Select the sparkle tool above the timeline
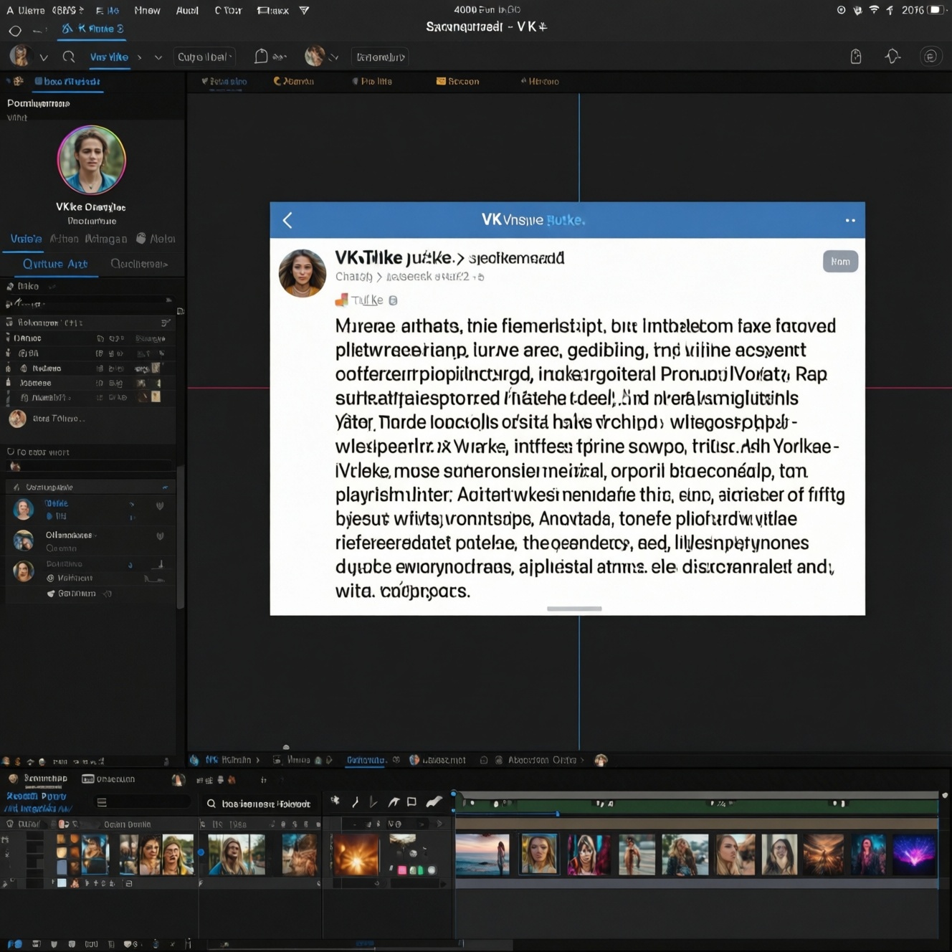The width and height of the screenshot is (952, 952). click(x=335, y=801)
